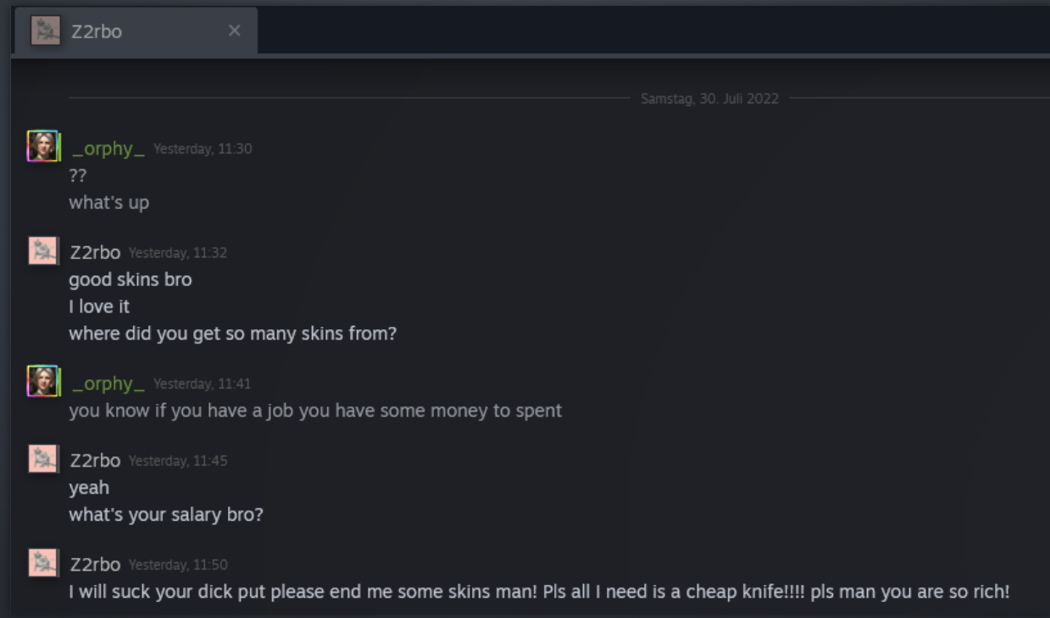The width and height of the screenshot is (1050, 618).
Task: Click the Z2rbo username at 11:50
Action: (x=95, y=565)
